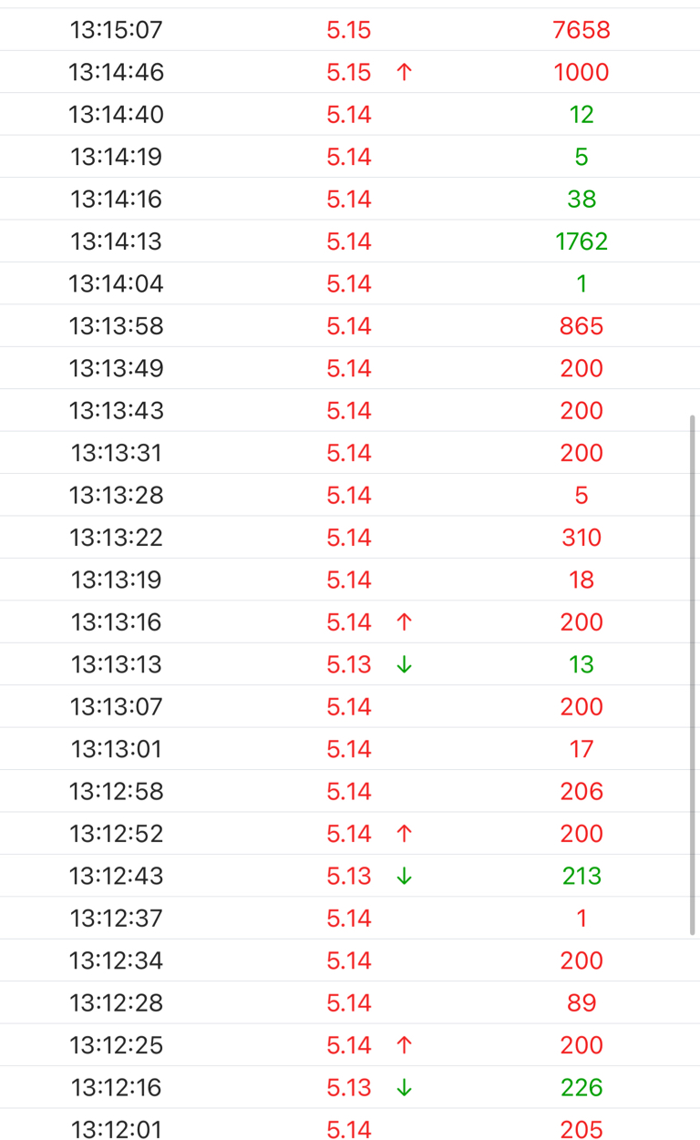Select the 865 volume entry
The image size is (700, 1140).
click(582, 326)
